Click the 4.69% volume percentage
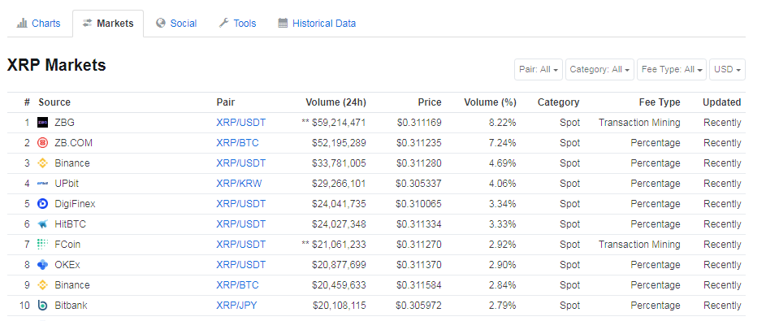The image size is (779, 321). point(503,163)
